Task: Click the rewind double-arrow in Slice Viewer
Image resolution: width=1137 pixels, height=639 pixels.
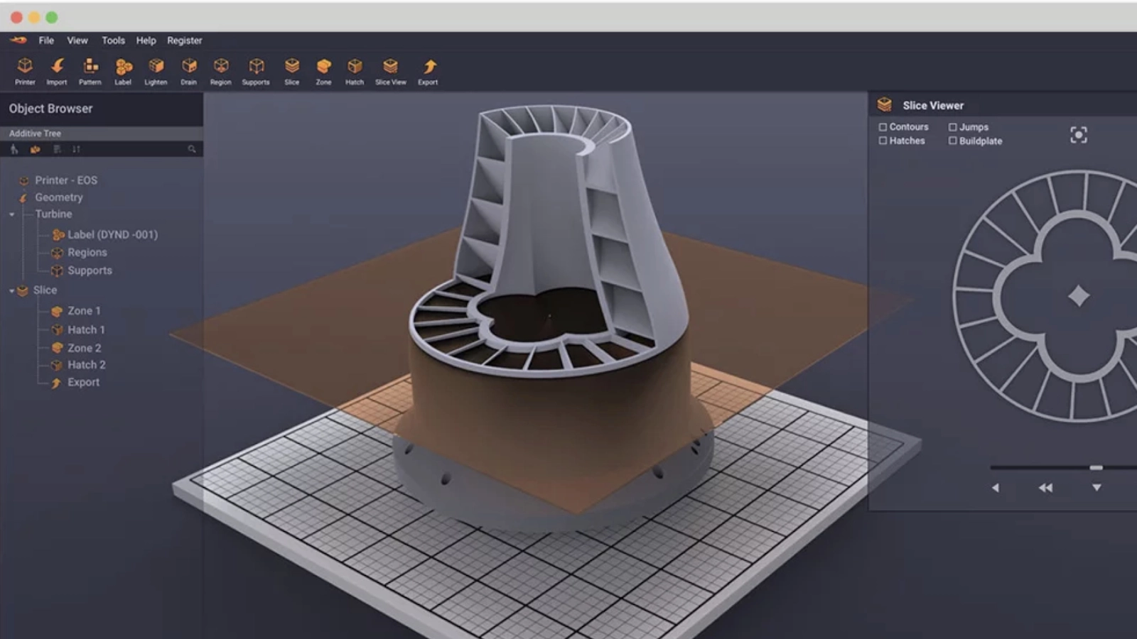Action: [1045, 488]
